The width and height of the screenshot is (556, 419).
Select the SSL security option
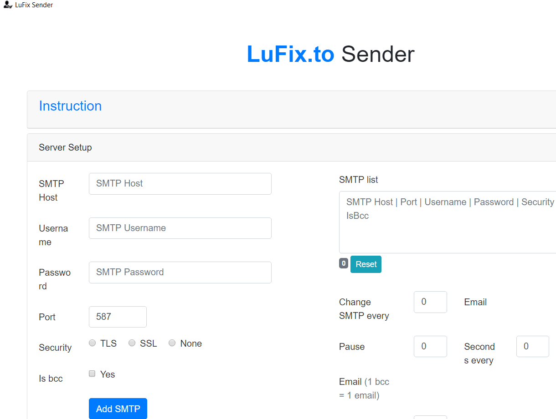pos(132,343)
